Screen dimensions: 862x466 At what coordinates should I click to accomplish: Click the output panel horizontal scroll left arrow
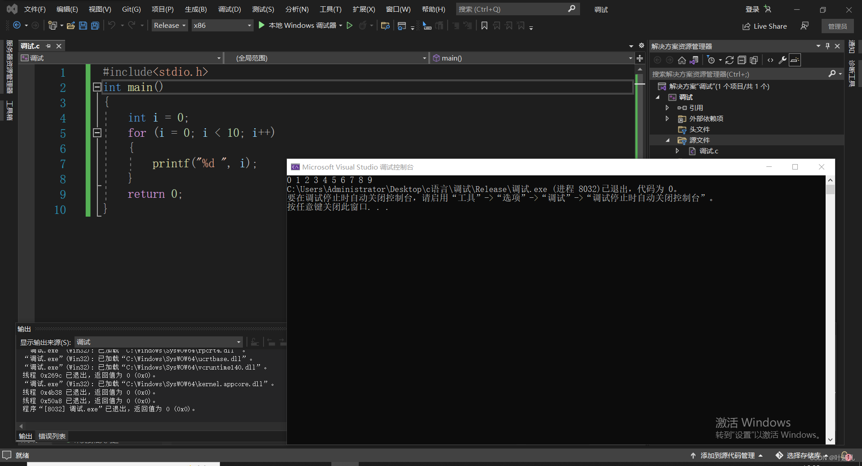point(21,426)
